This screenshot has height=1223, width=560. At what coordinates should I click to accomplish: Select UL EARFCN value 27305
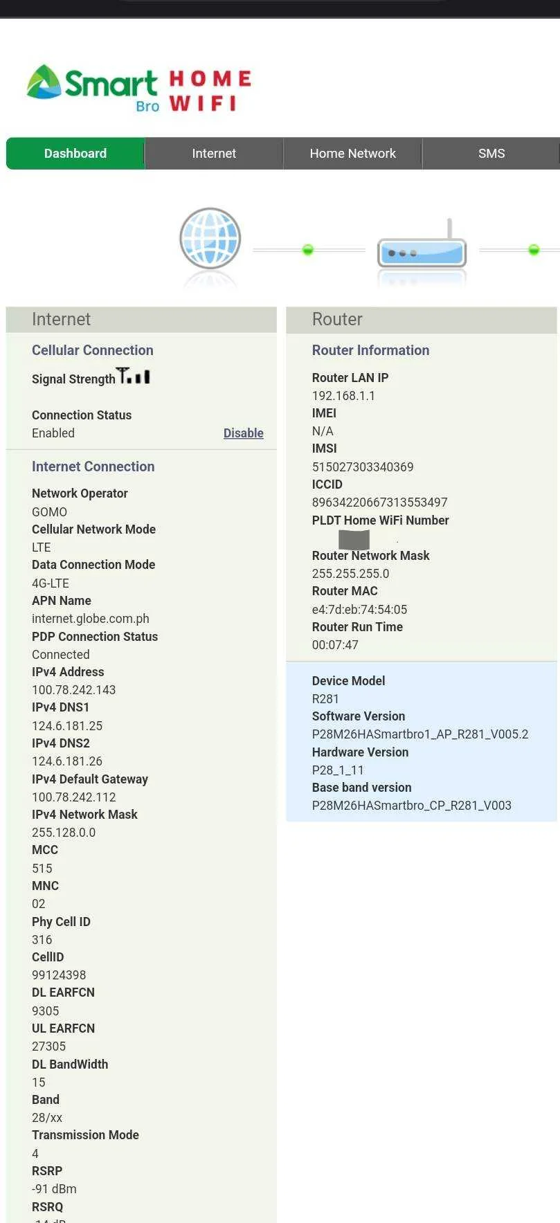(48, 1047)
